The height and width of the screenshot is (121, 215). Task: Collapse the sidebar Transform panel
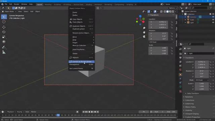click(154, 15)
